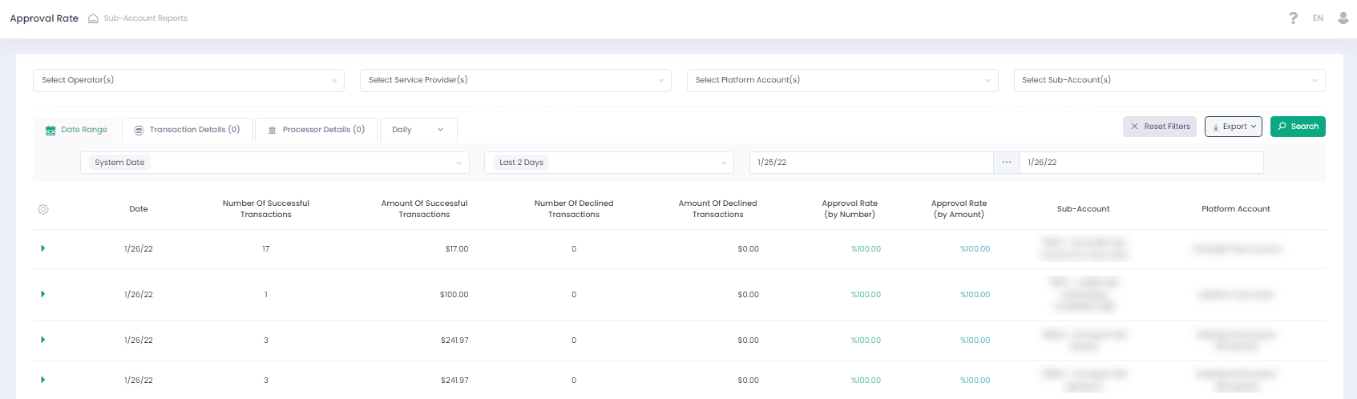Open the Export dropdown button
The height and width of the screenshot is (399, 1357).
coord(1234,127)
